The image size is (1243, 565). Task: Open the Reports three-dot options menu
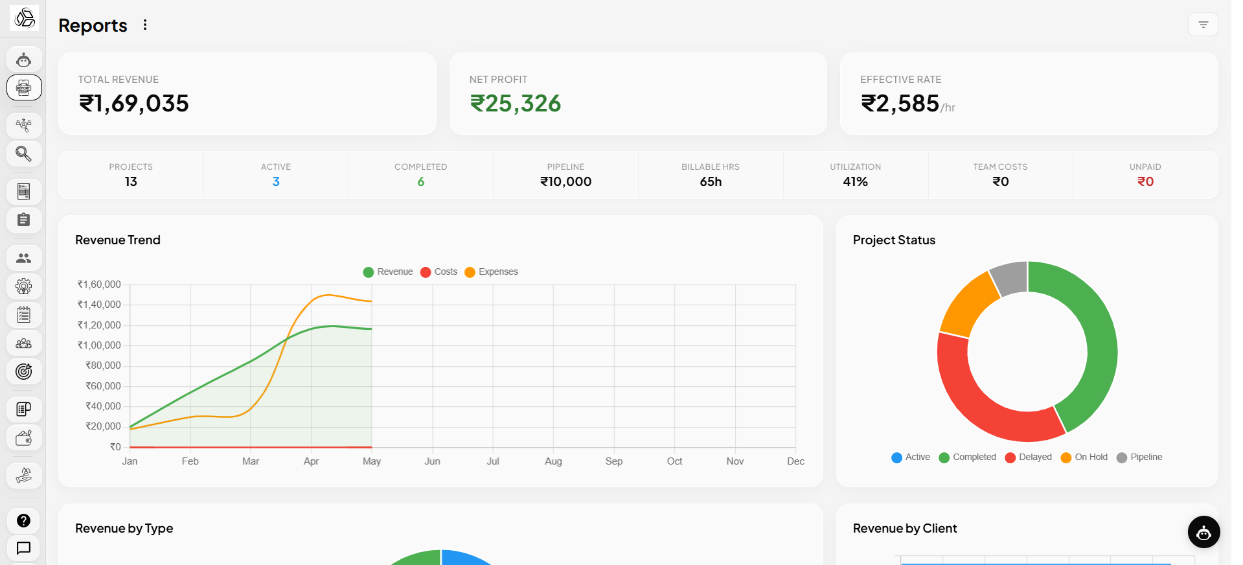click(145, 25)
